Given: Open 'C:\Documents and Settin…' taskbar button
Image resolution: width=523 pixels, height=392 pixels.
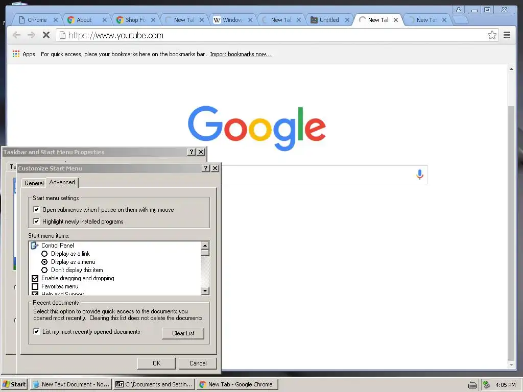Looking at the screenshot, I should pos(154,384).
